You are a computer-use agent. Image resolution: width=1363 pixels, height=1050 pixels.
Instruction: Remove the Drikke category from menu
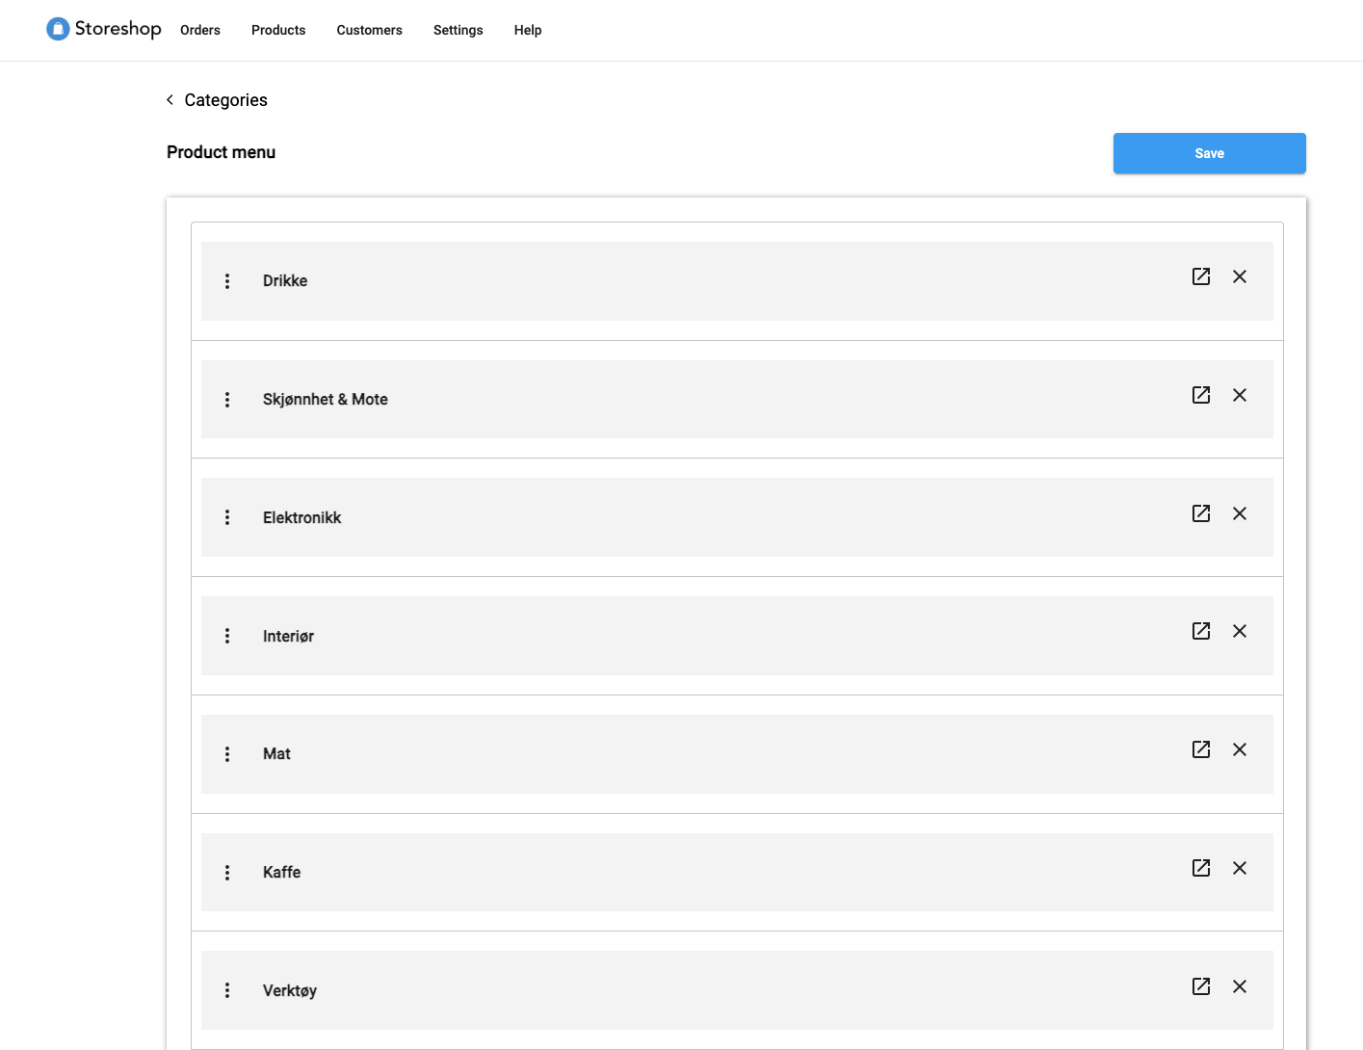pyautogui.click(x=1240, y=276)
